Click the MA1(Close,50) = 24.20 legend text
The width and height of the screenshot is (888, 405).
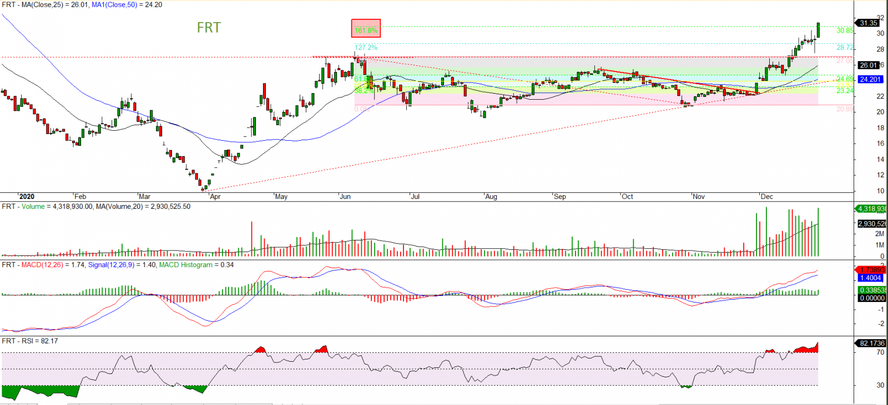coord(127,4)
